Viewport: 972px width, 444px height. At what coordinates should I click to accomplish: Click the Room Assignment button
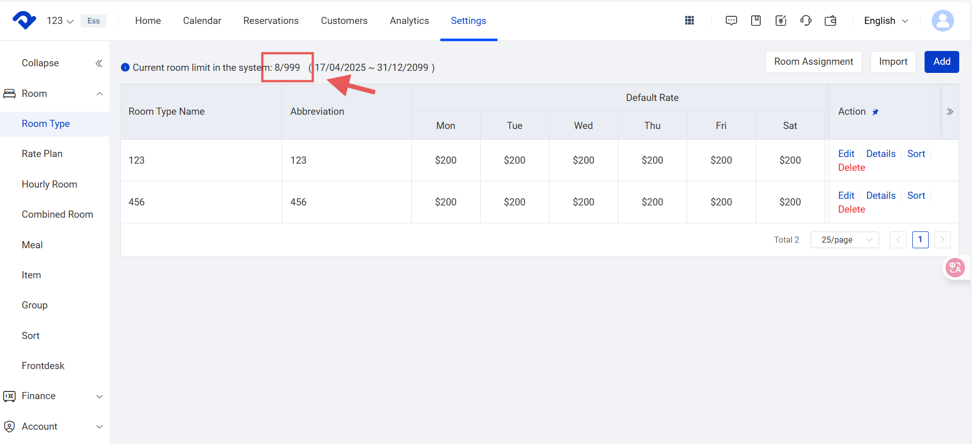813,62
